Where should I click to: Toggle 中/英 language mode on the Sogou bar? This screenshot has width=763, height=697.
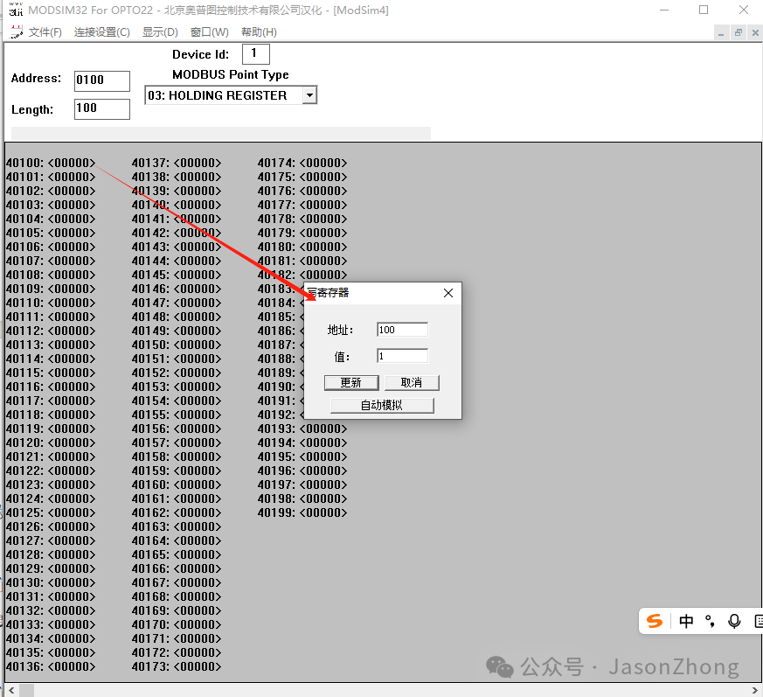pos(686,621)
